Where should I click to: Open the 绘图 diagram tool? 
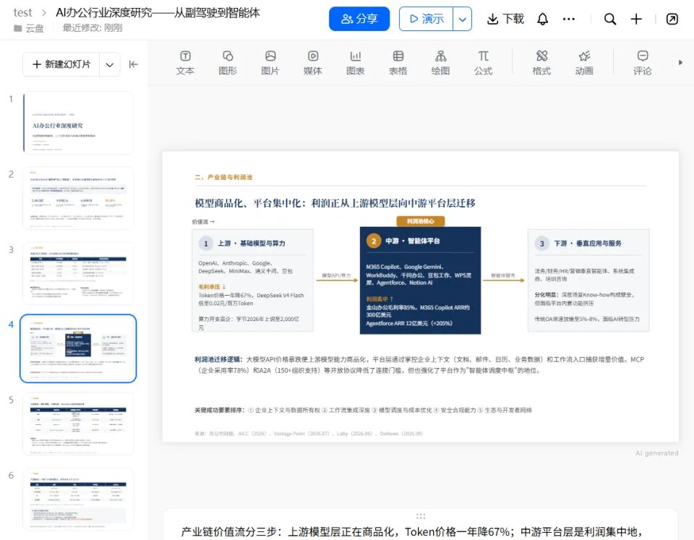(440, 63)
